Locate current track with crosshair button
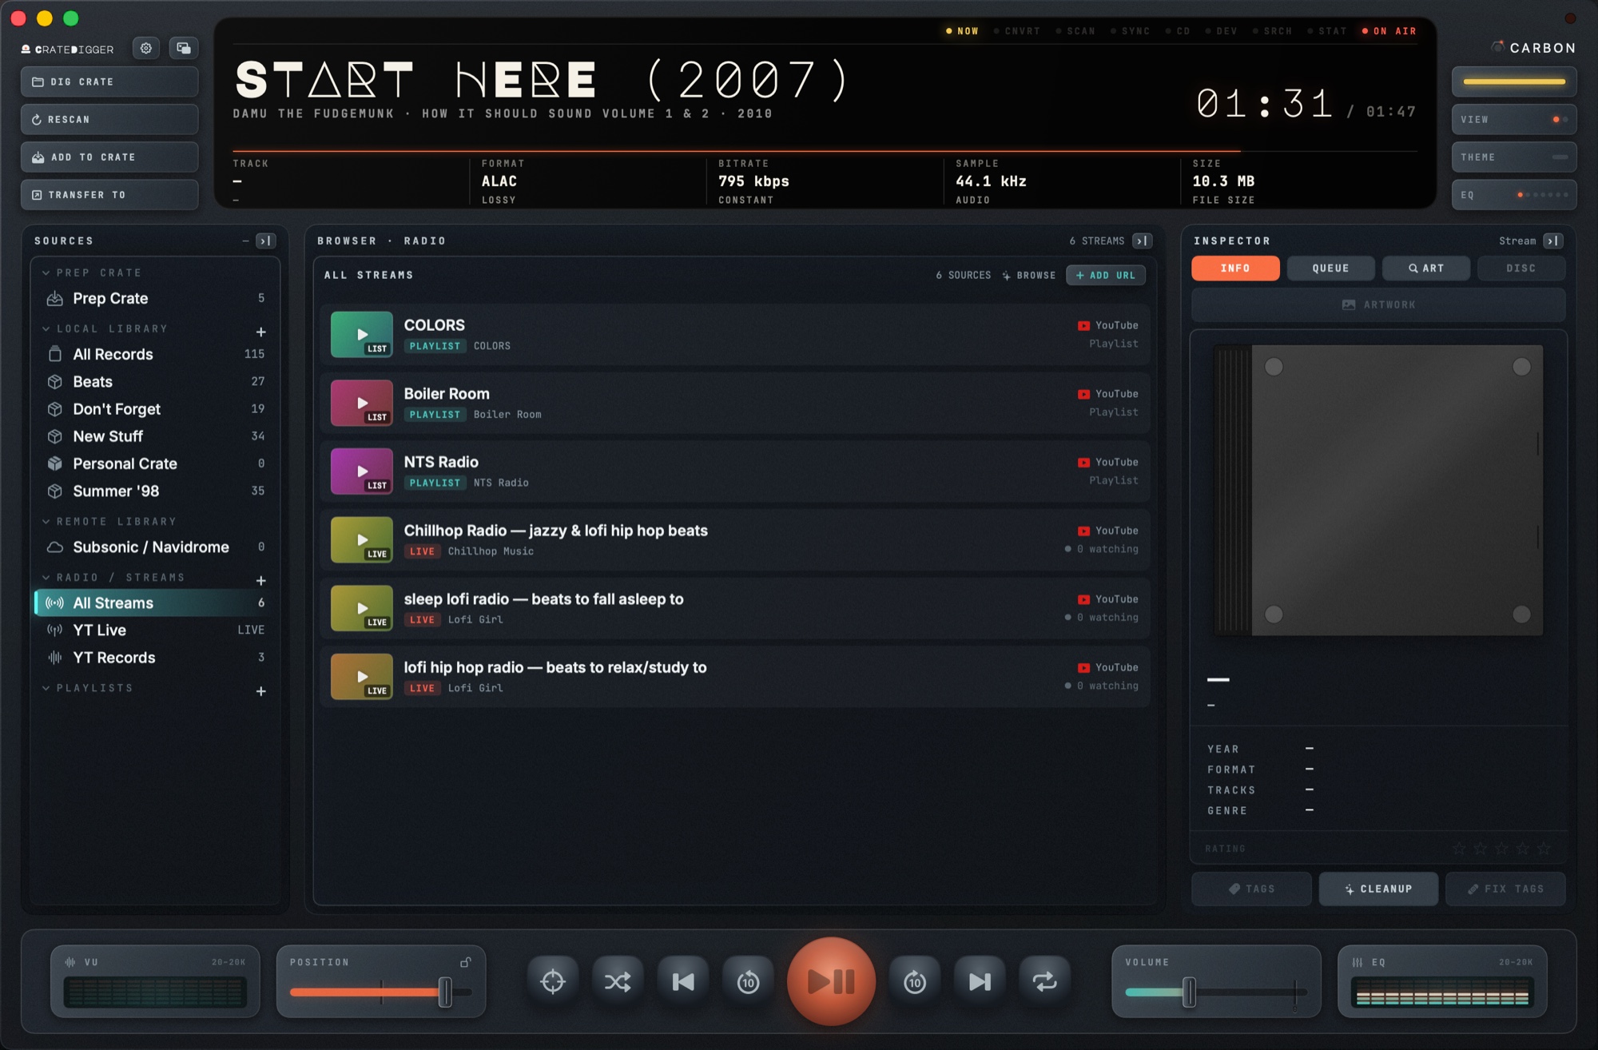Image resolution: width=1598 pixels, height=1050 pixels. point(553,981)
